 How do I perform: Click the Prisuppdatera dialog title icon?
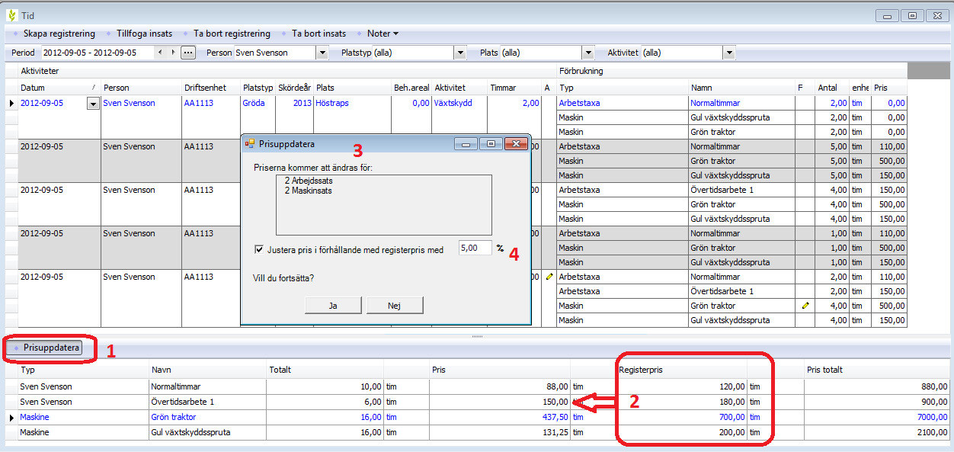[249, 143]
